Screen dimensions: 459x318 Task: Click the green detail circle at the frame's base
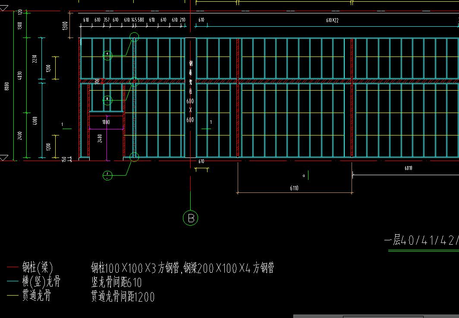(134, 157)
